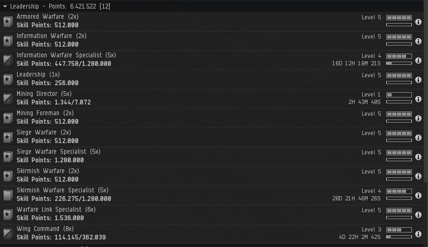
Task: Click the Mining Director skill book icon
Action: pos(7,99)
